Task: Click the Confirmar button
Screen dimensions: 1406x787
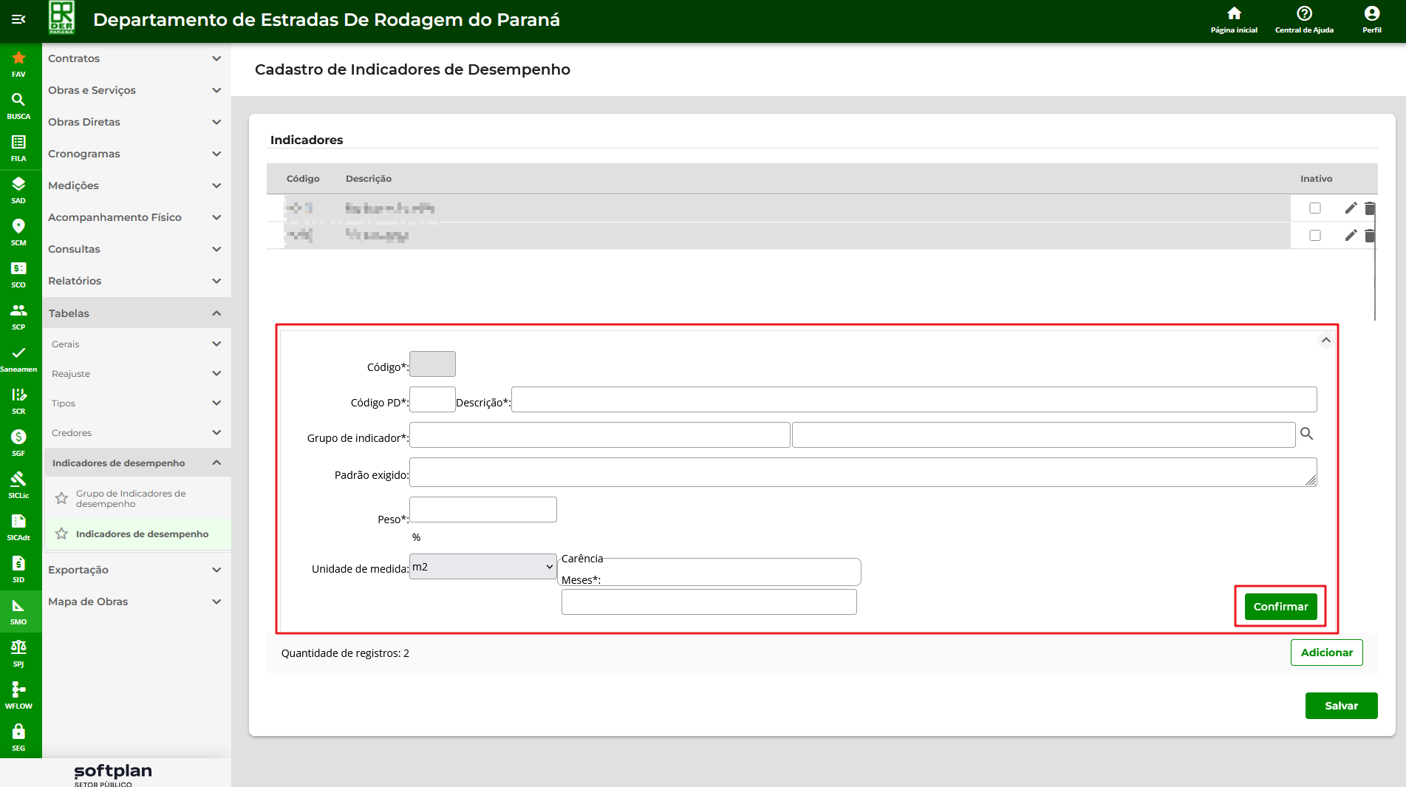Action: pos(1280,607)
